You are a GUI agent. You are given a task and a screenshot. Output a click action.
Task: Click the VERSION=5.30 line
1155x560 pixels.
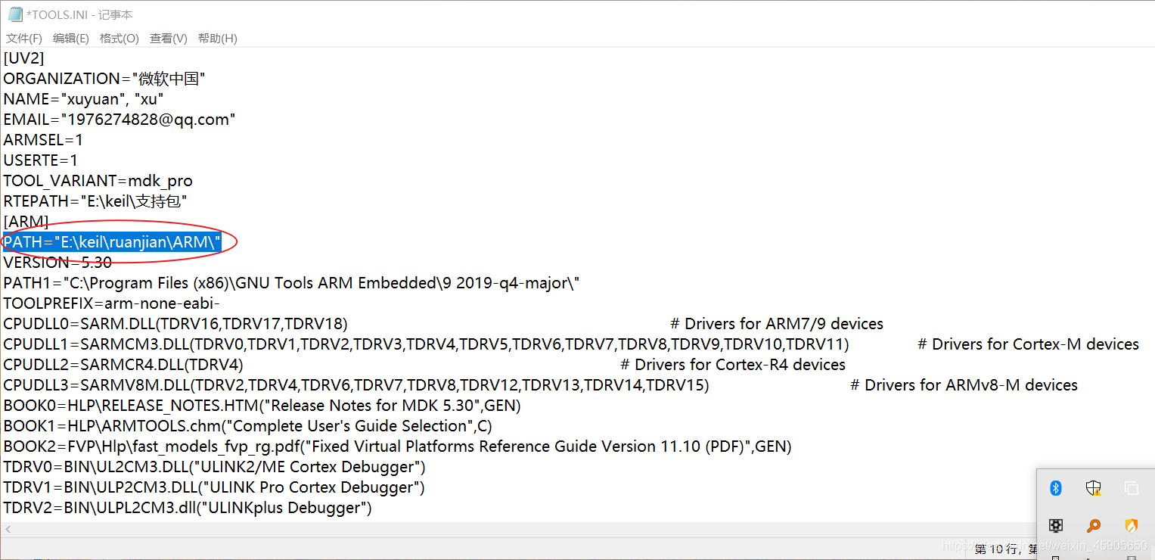click(57, 263)
